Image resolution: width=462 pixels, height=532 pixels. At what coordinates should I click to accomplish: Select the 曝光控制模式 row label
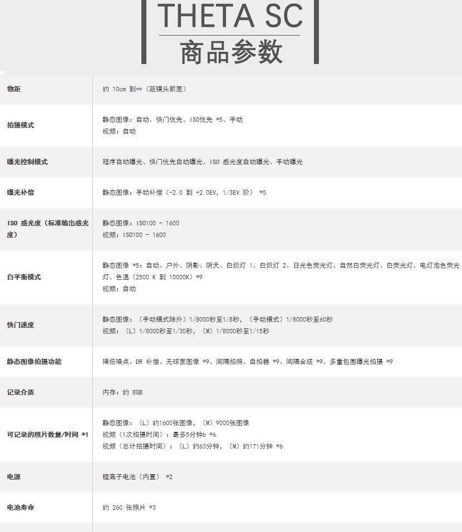27,162
